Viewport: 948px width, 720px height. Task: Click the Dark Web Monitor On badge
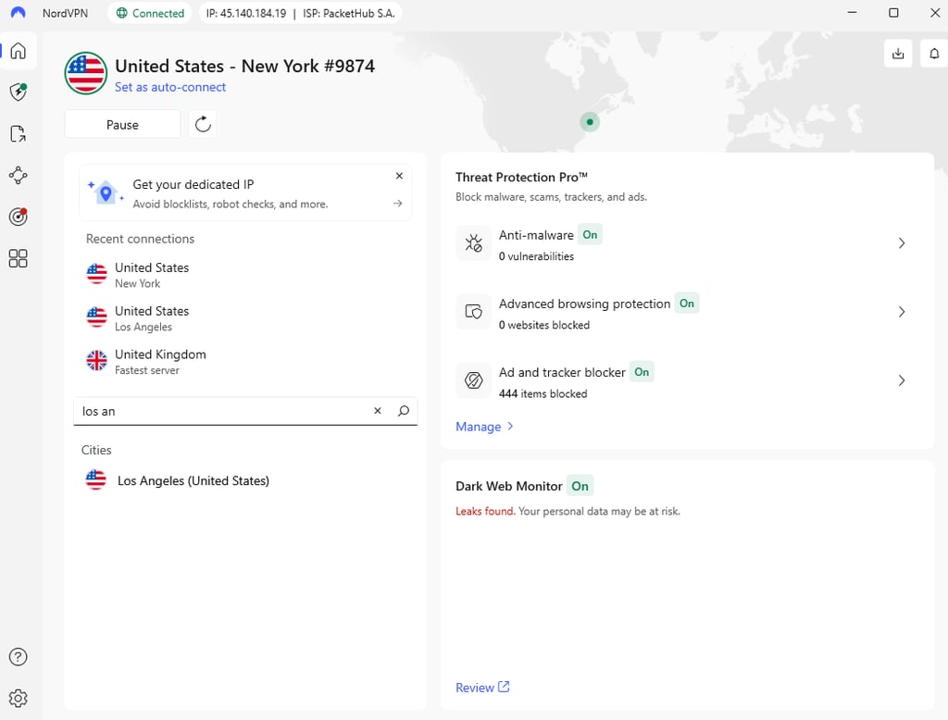tap(580, 486)
